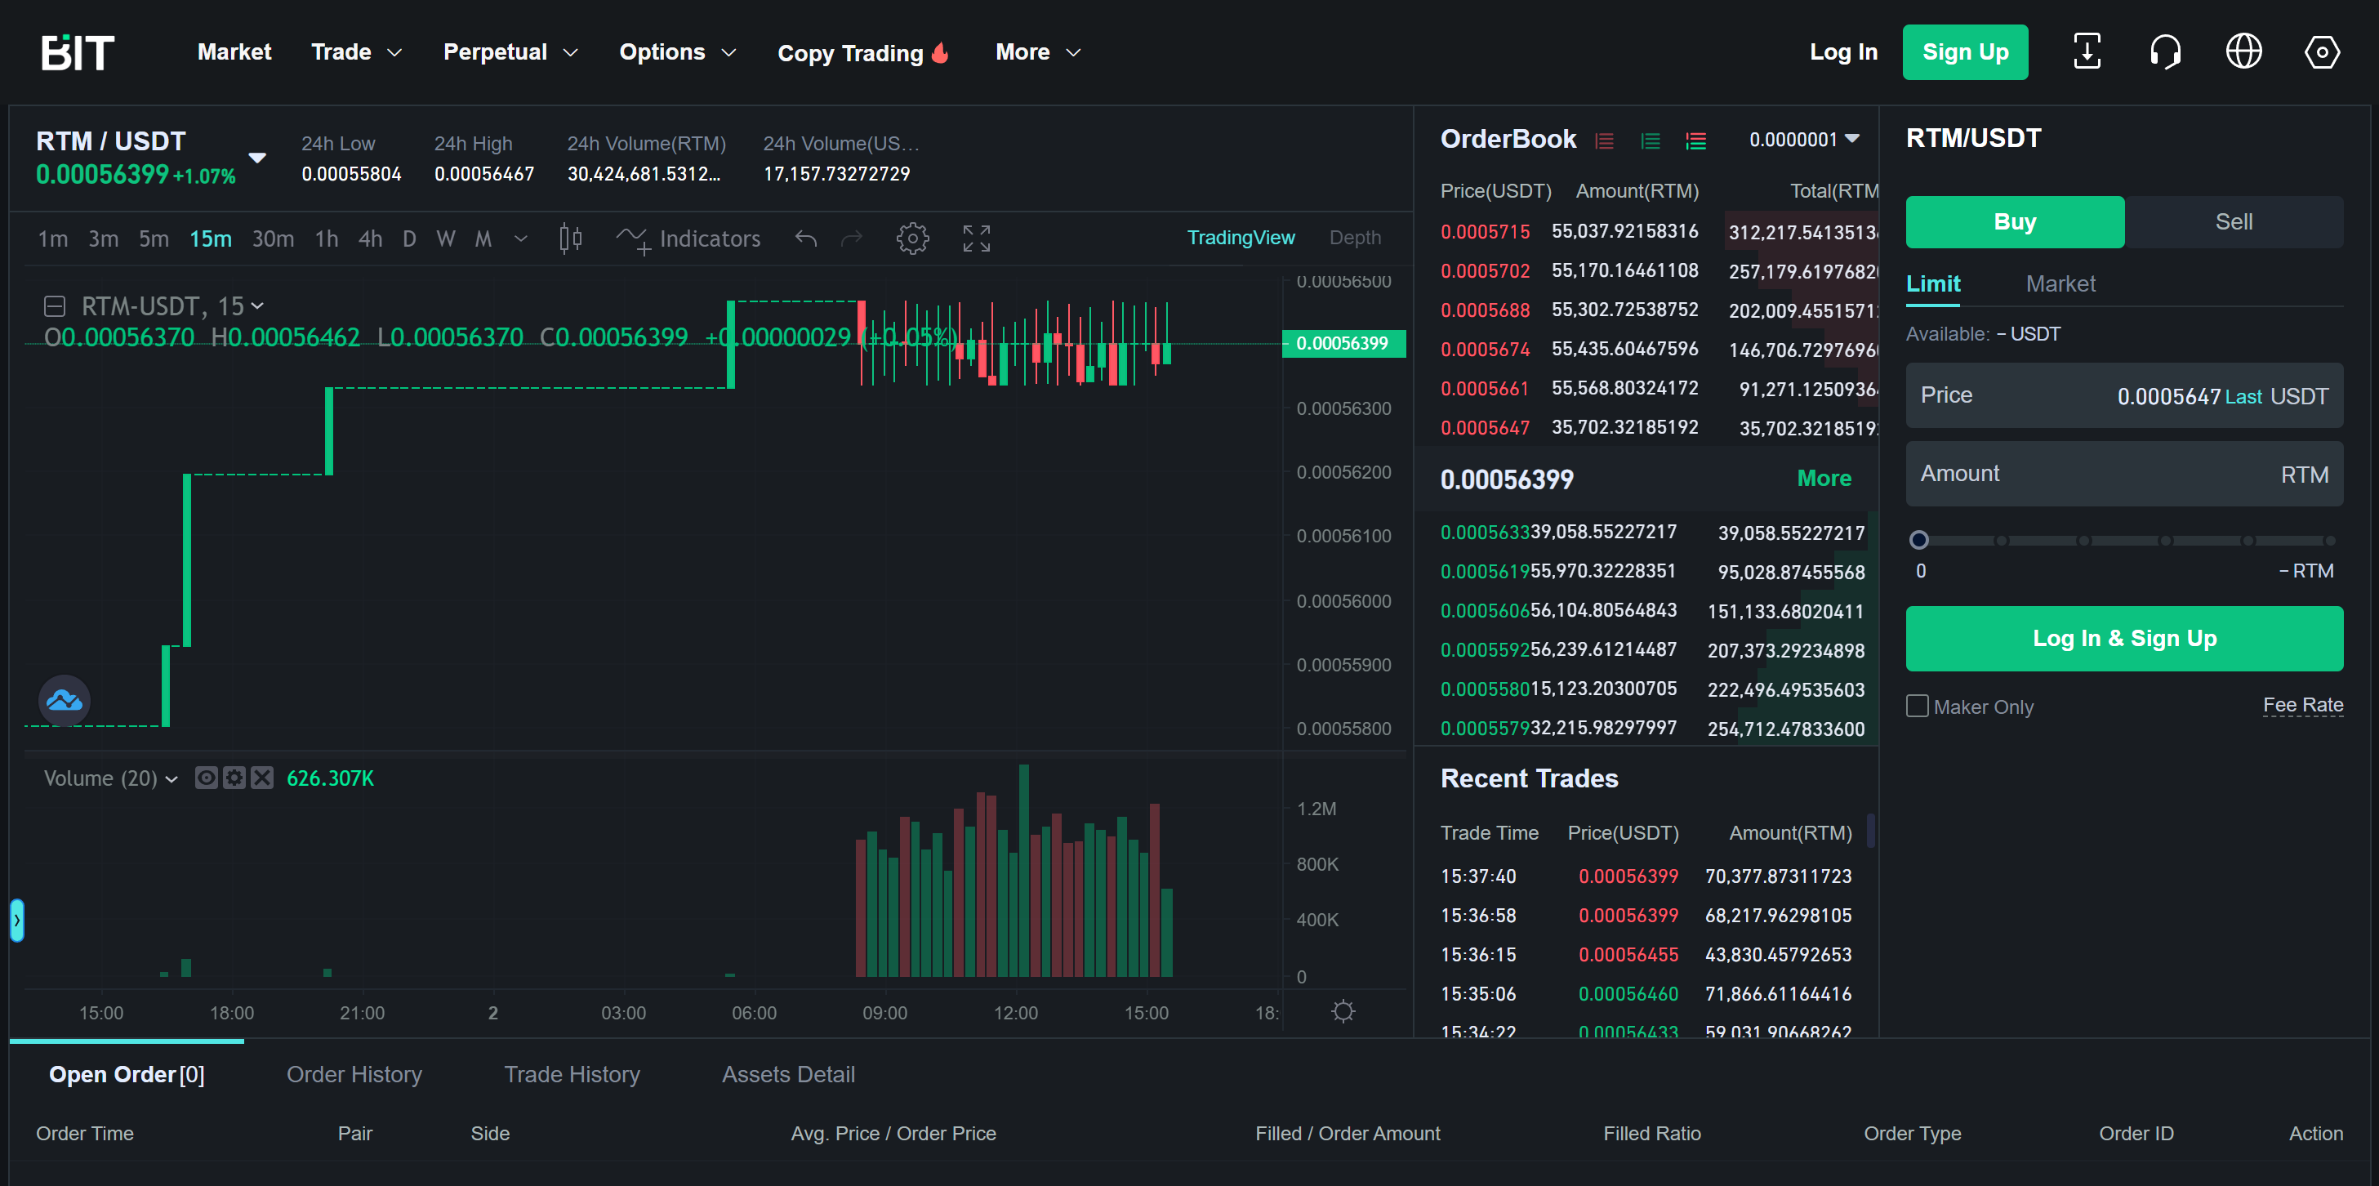Open the chart settings gear

click(x=912, y=239)
